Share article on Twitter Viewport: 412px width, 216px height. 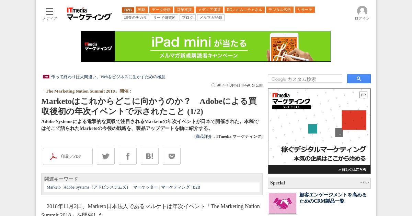click(x=106, y=156)
